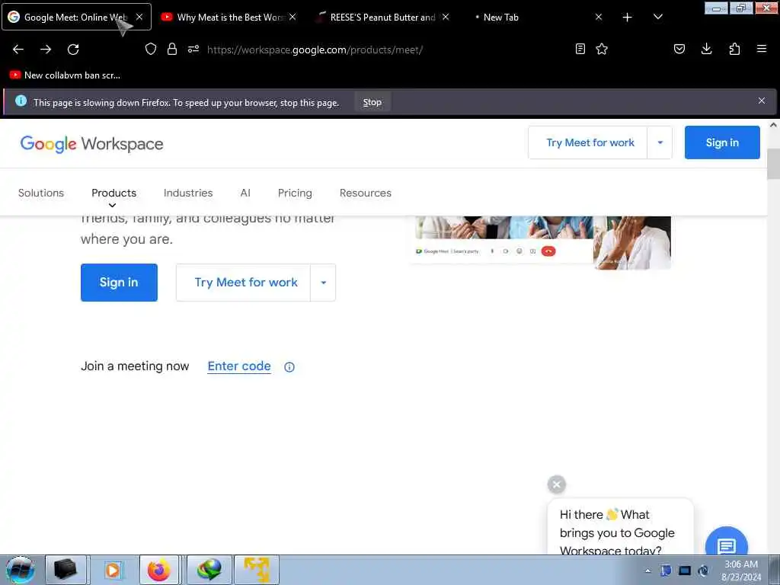The height and width of the screenshot is (585, 780).
Task: Open the Solutions menu
Action: (x=41, y=193)
